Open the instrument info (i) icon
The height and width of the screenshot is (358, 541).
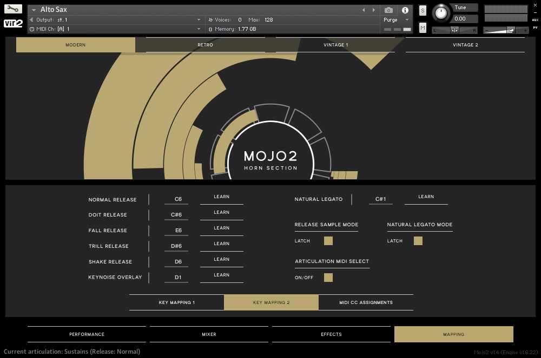(x=405, y=10)
